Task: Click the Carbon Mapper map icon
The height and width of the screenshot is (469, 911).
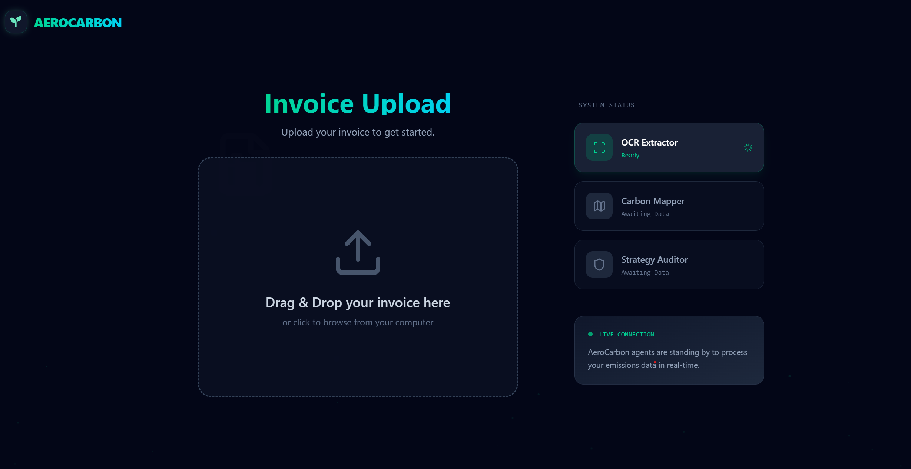Action: (599, 206)
